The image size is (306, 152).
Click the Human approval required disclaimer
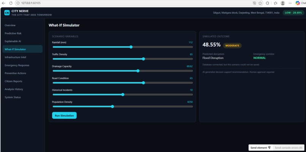pyautogui.click(x=238, y=72)
